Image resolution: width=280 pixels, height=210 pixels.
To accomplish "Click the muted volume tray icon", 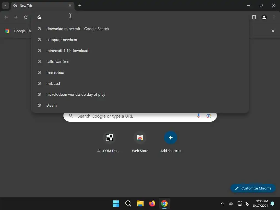I will point(247,203).
